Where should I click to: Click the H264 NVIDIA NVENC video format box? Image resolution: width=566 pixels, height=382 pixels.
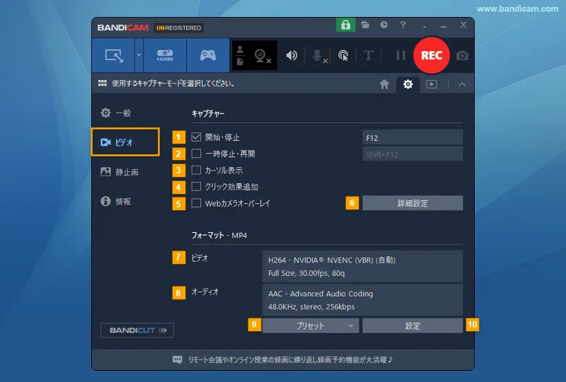(362, 267)
